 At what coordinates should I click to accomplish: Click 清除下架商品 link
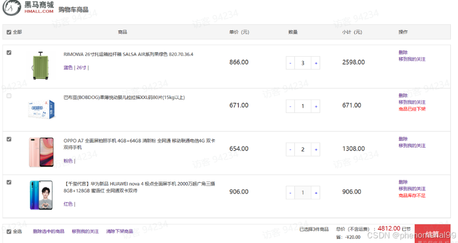click(119, 231)
